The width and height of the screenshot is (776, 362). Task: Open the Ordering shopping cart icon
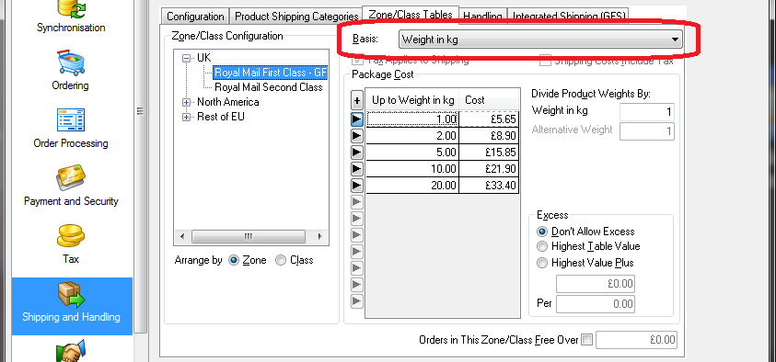click(x=71, y=62)
